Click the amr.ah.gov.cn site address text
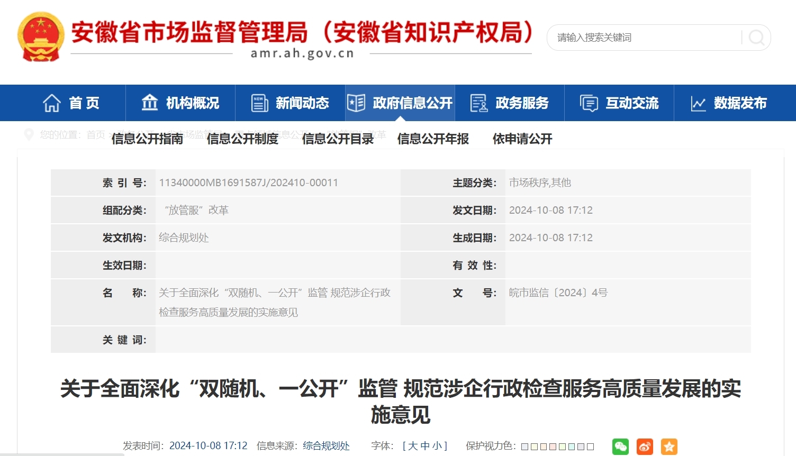 [302, 53]
